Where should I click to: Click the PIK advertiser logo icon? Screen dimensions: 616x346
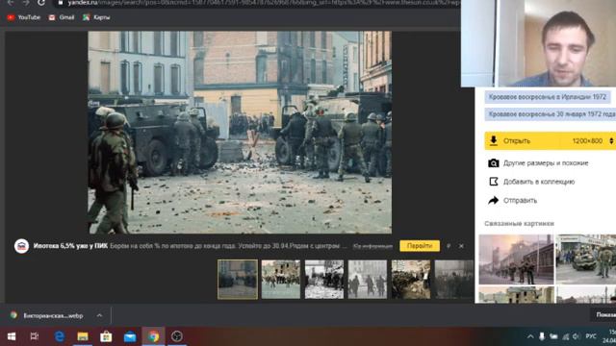(21, 246)
